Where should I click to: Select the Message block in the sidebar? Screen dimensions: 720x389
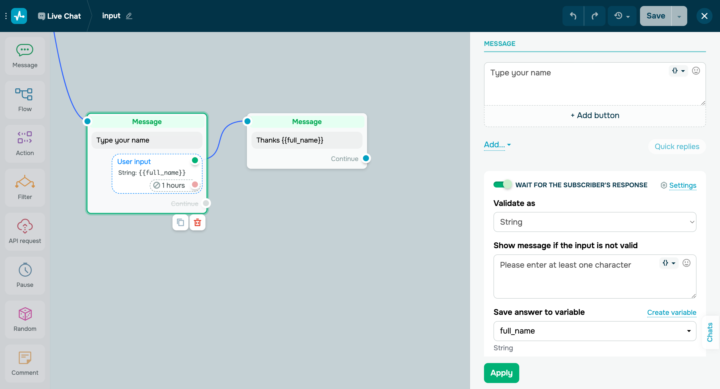(24, 55)
